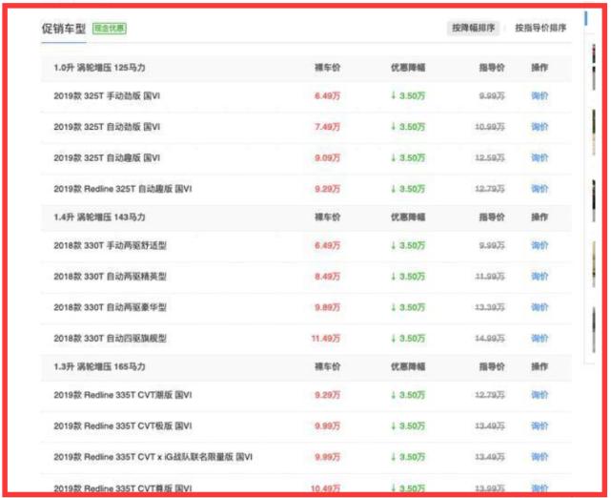Click 询价 for 2018款 330T 手动两驱舒适型

pos(540,245)
